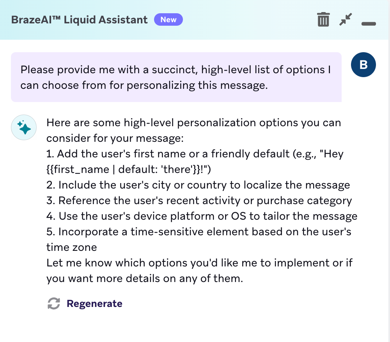Screen dimensions: 390x342
Task: Click the "you want more details" closing line
Action: coord(145,279)
